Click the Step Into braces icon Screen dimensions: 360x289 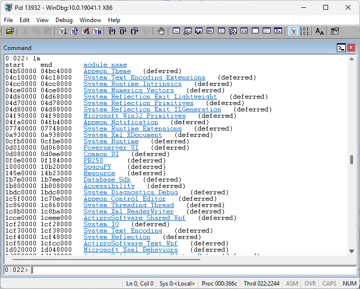click(x=112, y=31)
